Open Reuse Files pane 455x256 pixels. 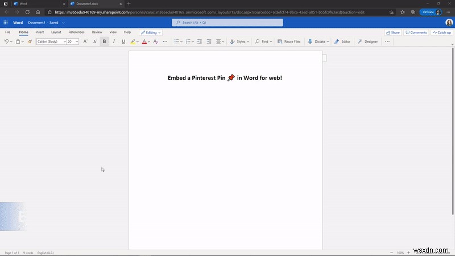289,42
